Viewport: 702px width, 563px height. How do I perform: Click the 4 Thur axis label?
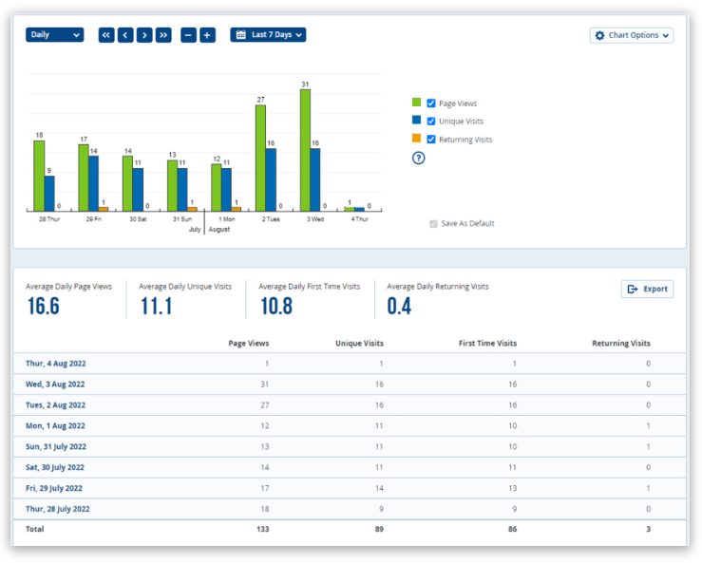click(x=359, y=219)
